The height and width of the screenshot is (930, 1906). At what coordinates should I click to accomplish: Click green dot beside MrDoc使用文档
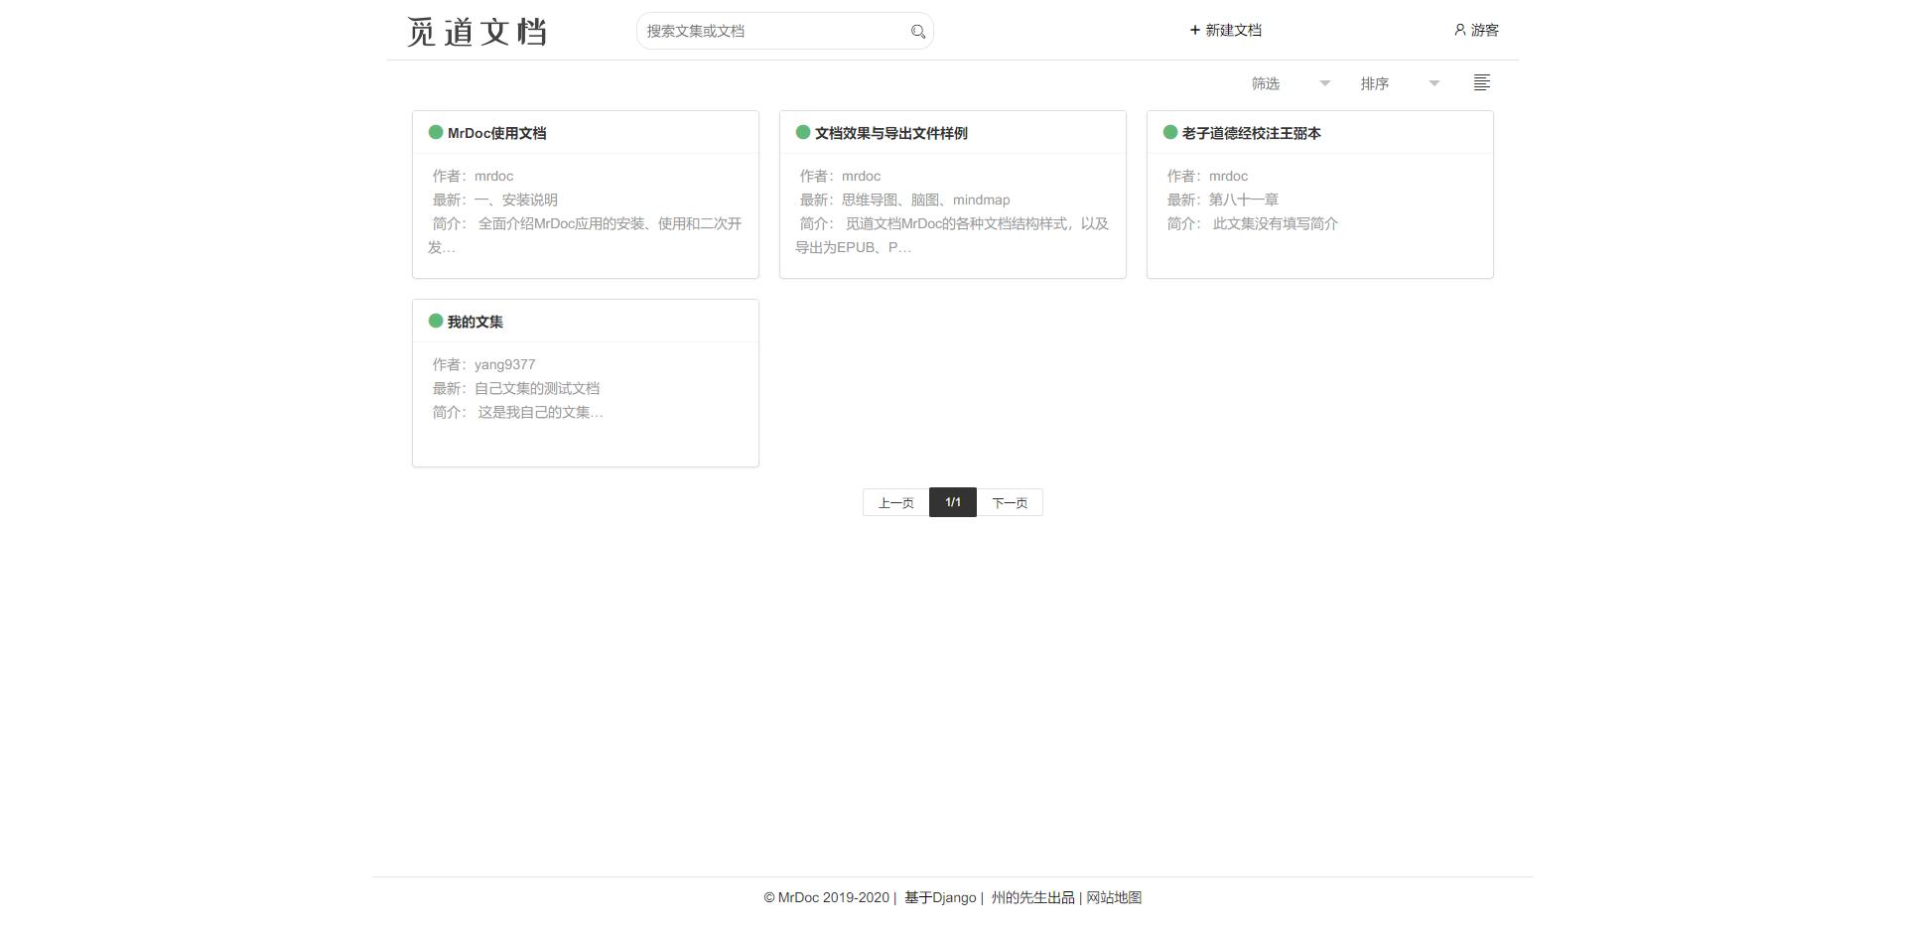435,132
